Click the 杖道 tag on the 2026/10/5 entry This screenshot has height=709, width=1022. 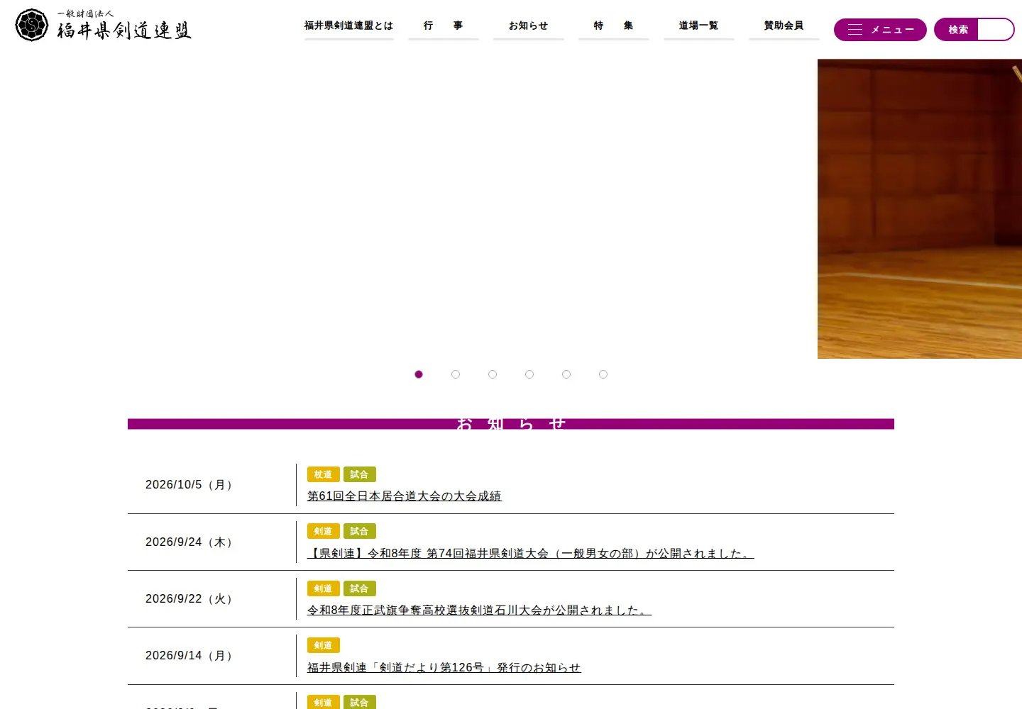324,474
